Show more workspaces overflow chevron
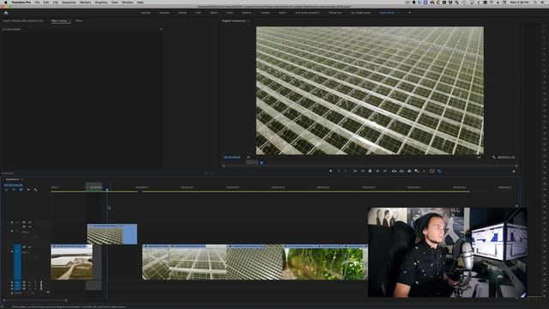The height and width of the screenshot is (309, 549). (409, 13)
